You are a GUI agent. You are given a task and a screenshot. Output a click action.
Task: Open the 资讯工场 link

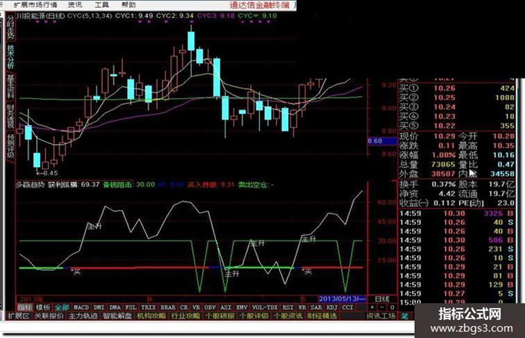point(381,316)
